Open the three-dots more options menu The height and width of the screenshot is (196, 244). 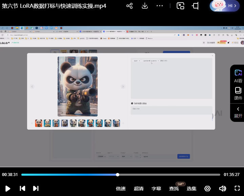(160, 6)
